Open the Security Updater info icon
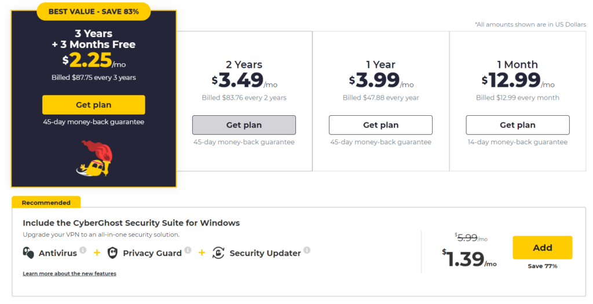Screen dimensions: 593x304 click(307, 250)
